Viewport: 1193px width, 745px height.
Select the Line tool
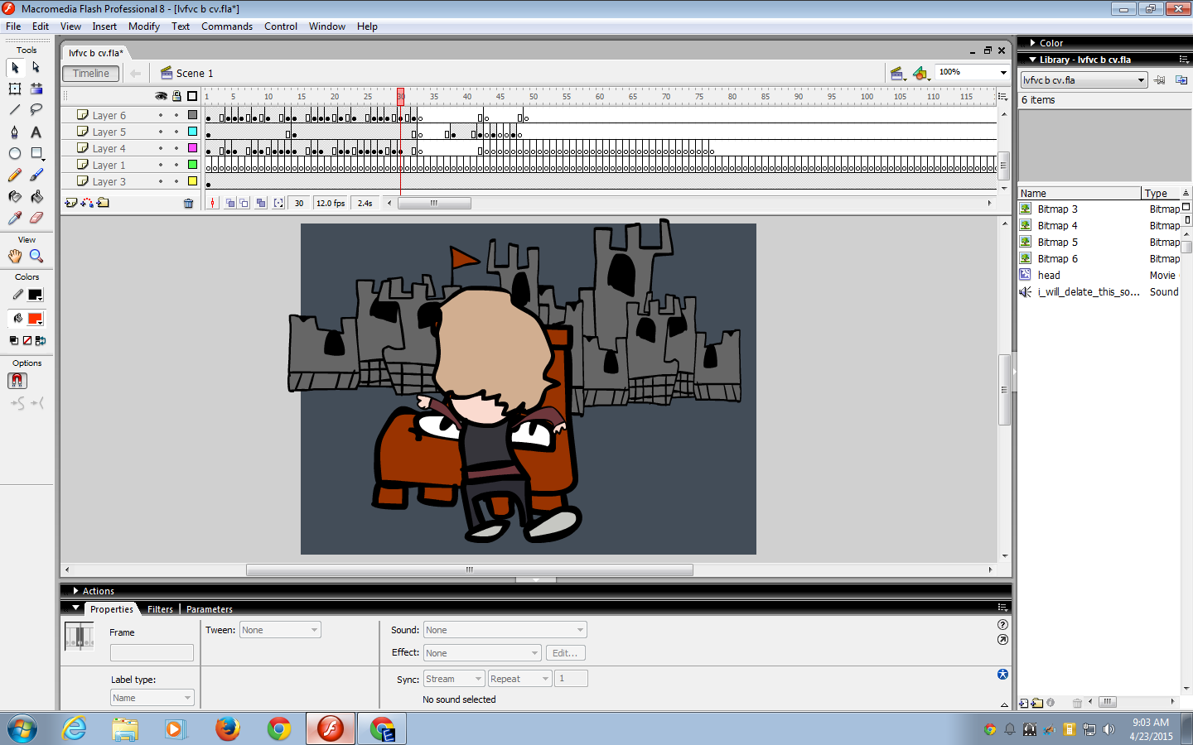pos(15,110)
